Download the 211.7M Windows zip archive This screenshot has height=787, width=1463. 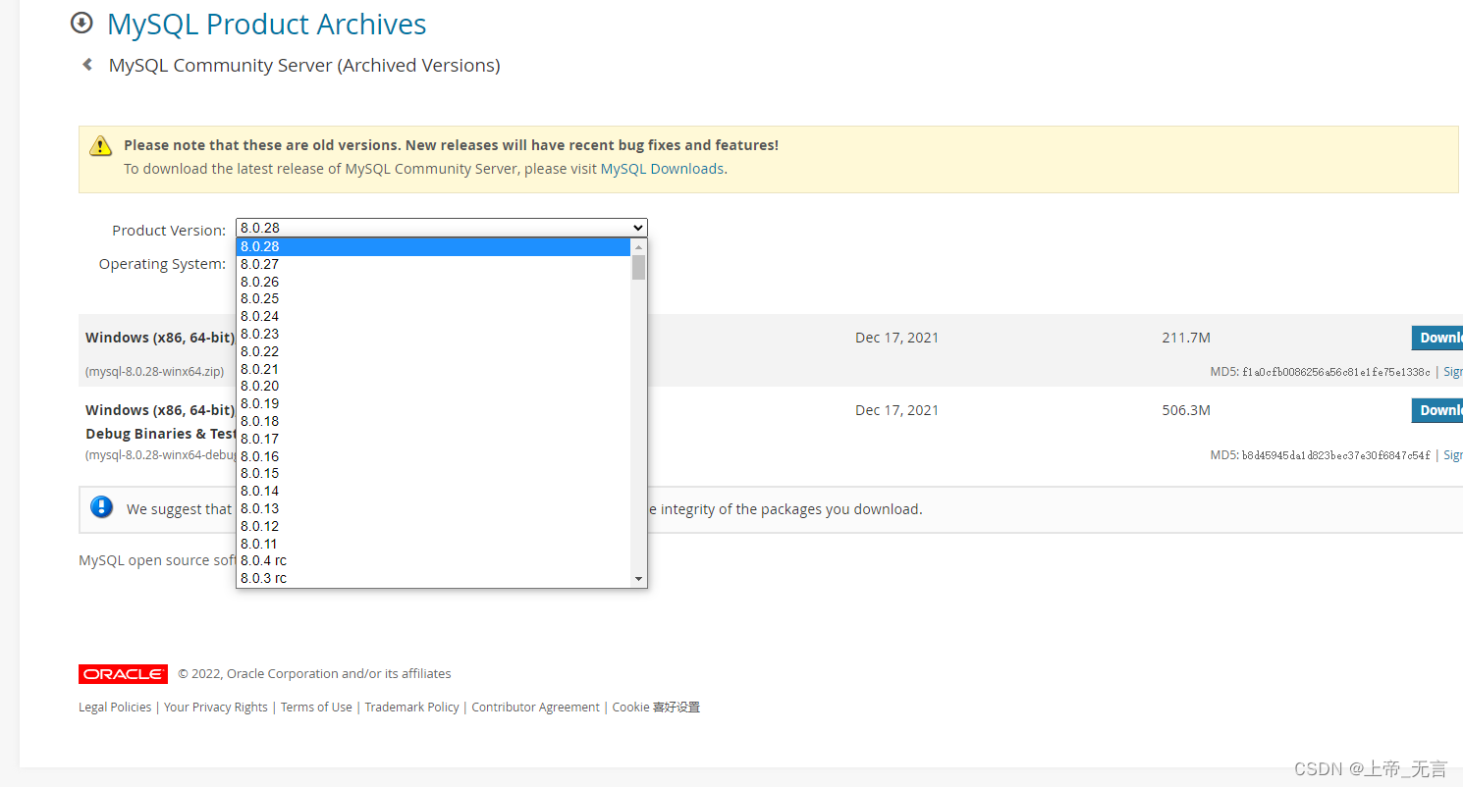tap(1437, 338)
